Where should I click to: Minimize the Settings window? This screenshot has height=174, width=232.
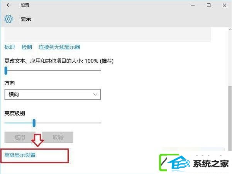pyautogui.click(x=193, y=5)
